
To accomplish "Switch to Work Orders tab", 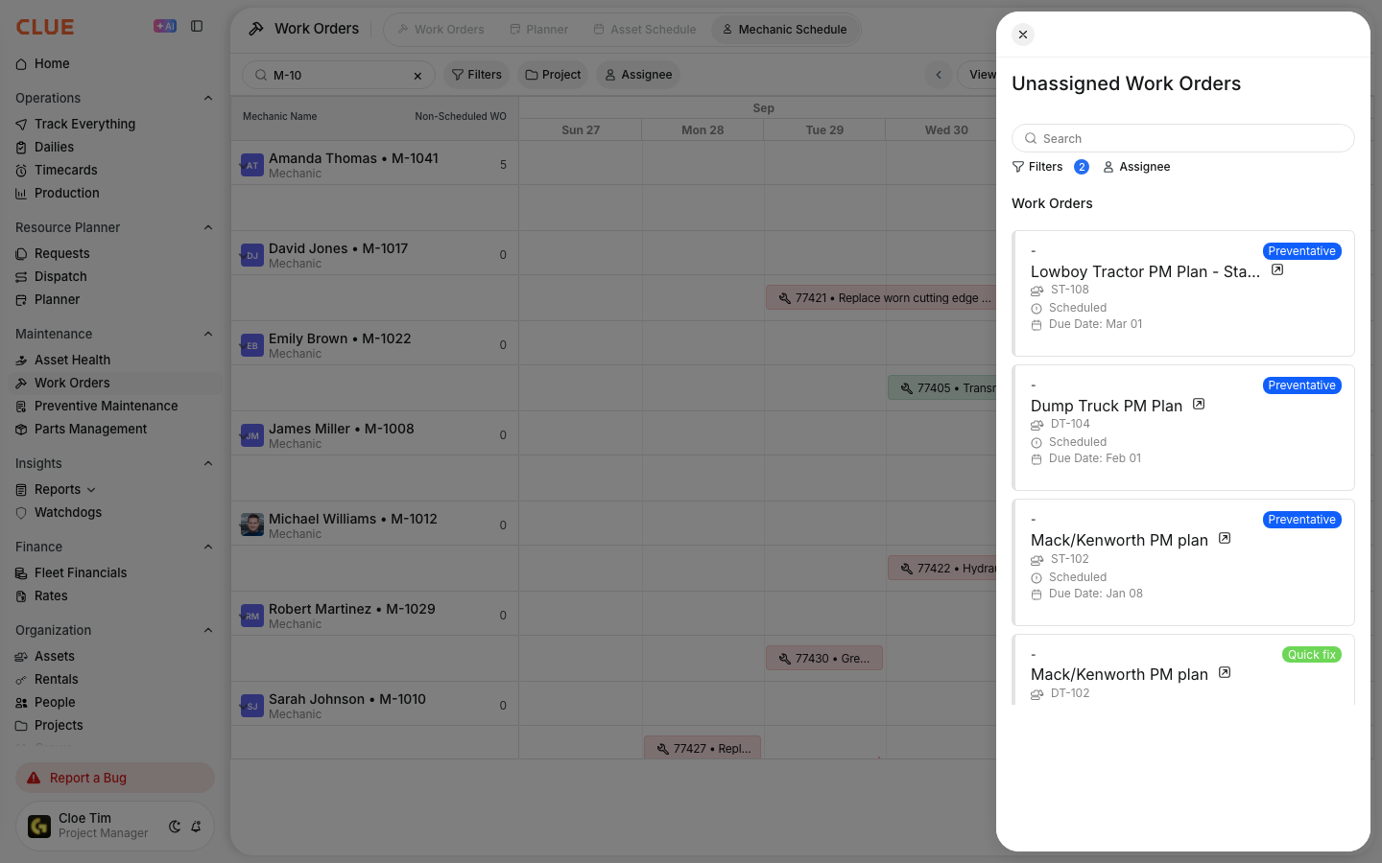I will point(441,30).
